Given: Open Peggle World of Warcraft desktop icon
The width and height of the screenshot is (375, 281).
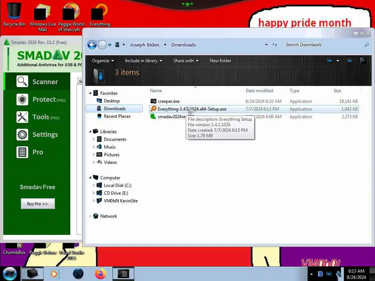Looking at the screenshot, I should click(71, 17).
